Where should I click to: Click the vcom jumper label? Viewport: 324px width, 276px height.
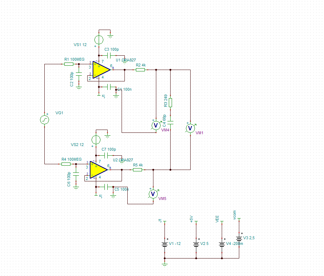234,215
